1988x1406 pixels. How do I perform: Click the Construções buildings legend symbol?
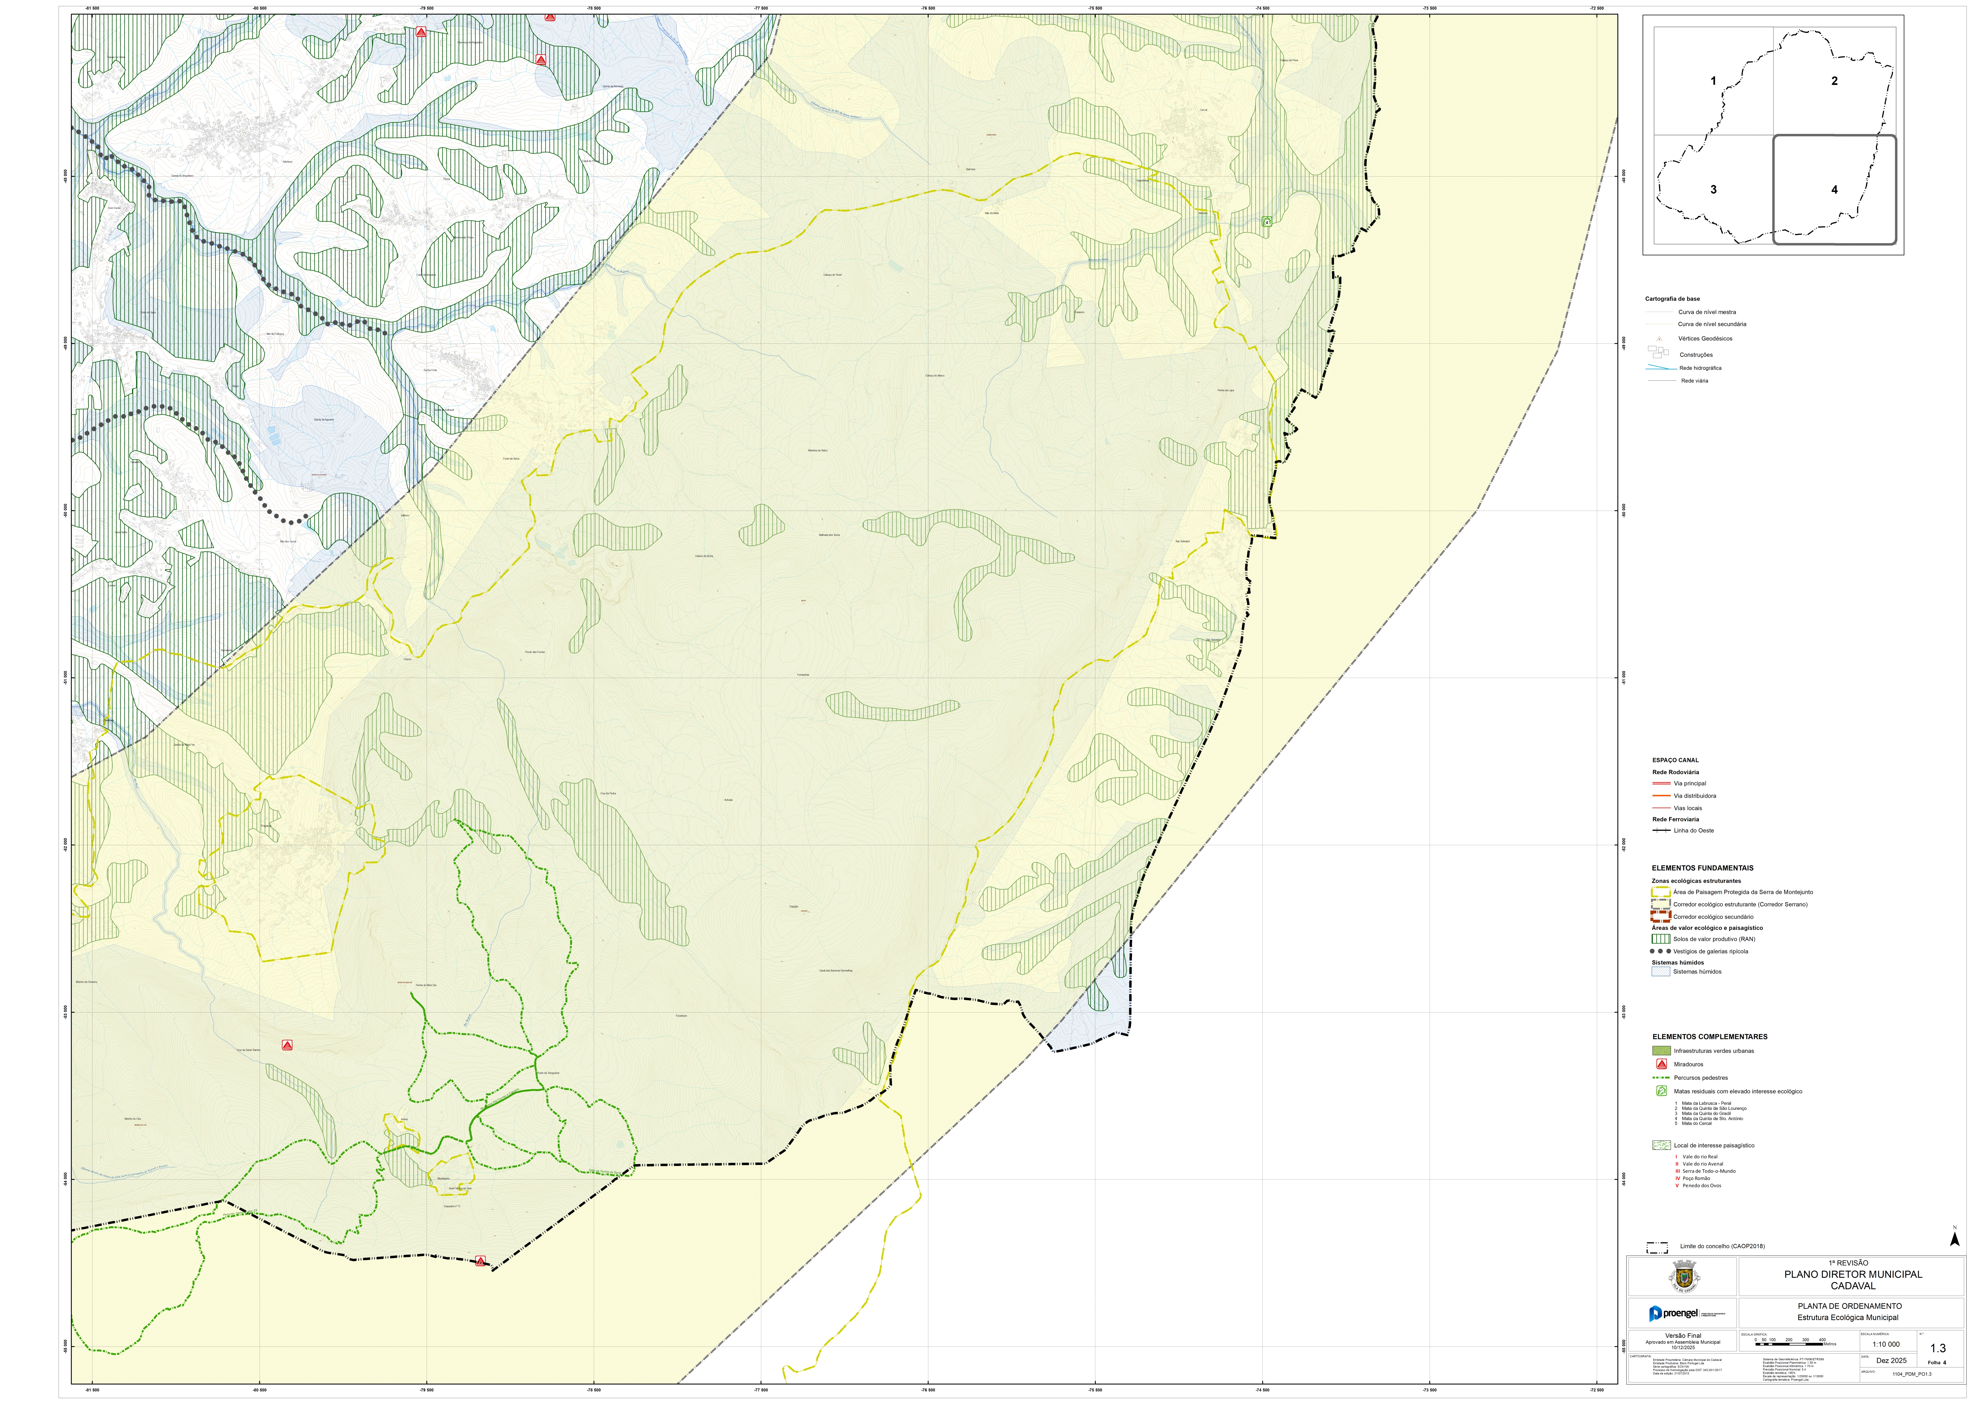click(1658, 352)
